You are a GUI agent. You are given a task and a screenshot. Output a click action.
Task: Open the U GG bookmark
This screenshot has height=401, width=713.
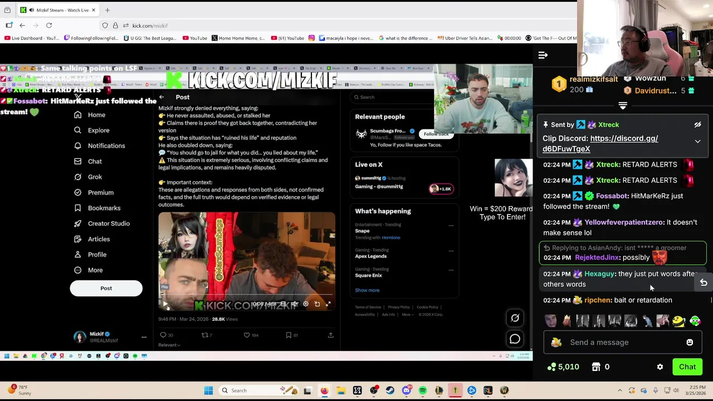[151, 38]
